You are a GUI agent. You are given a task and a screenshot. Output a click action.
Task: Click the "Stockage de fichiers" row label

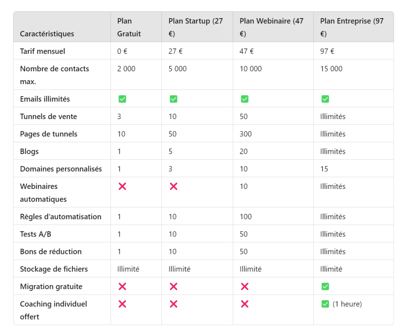[x=54, y=269]
